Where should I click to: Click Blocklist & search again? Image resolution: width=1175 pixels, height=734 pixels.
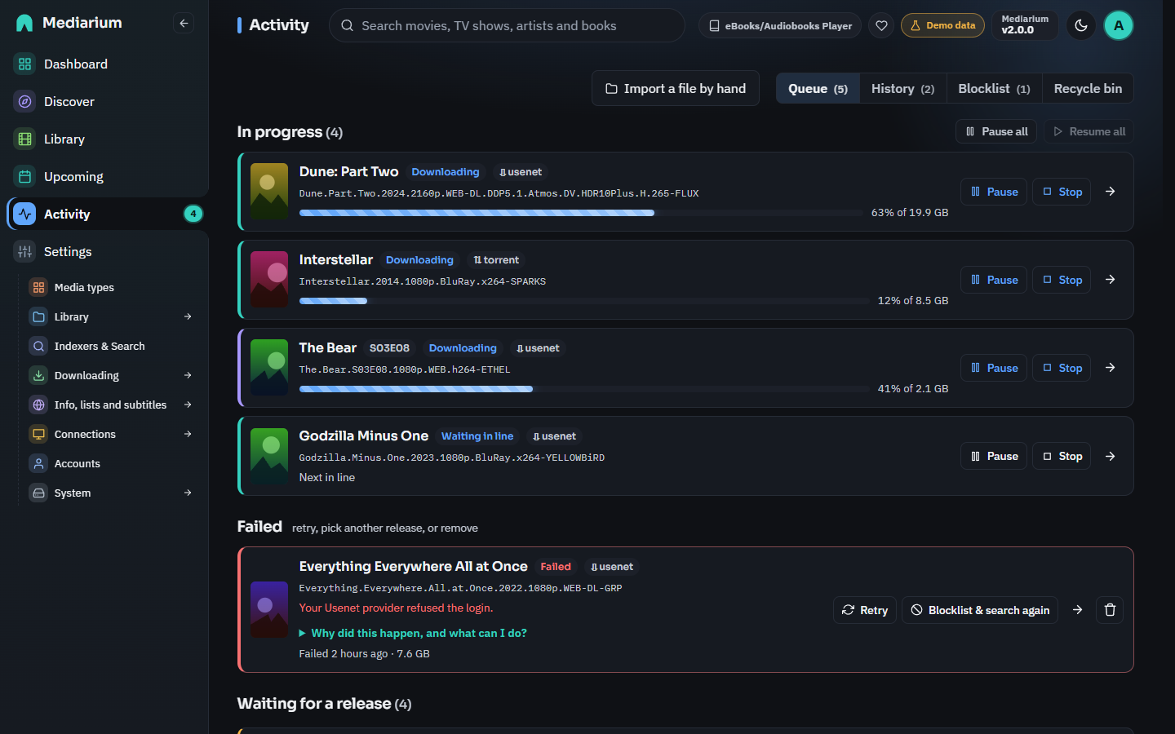tap(980, 610)
